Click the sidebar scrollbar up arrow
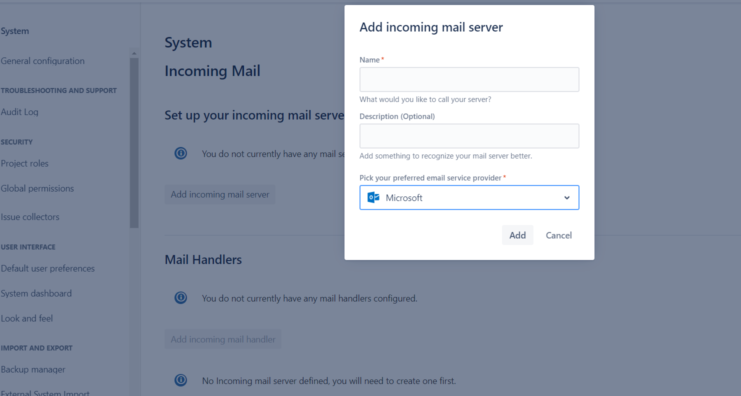Image resolution: width=741 pixels, height=396 pixels. coord(134,53)
